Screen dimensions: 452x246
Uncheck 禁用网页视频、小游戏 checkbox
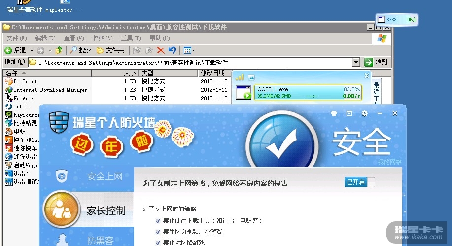point(158,232)
